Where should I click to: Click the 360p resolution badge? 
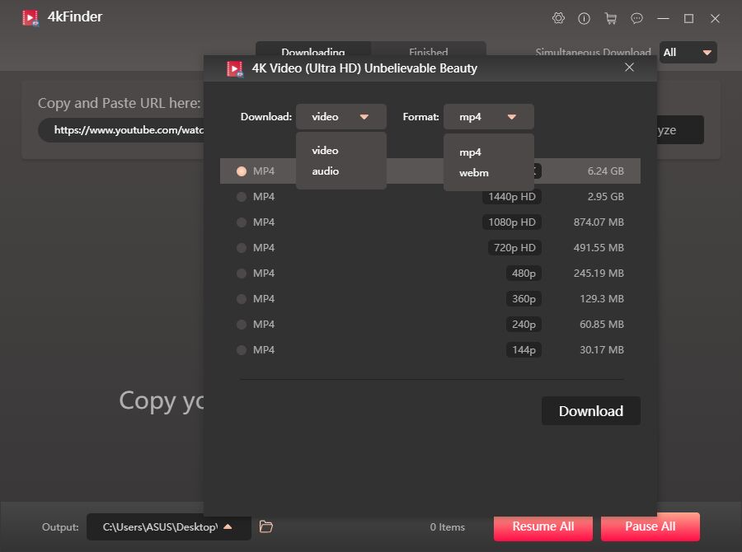524,299
